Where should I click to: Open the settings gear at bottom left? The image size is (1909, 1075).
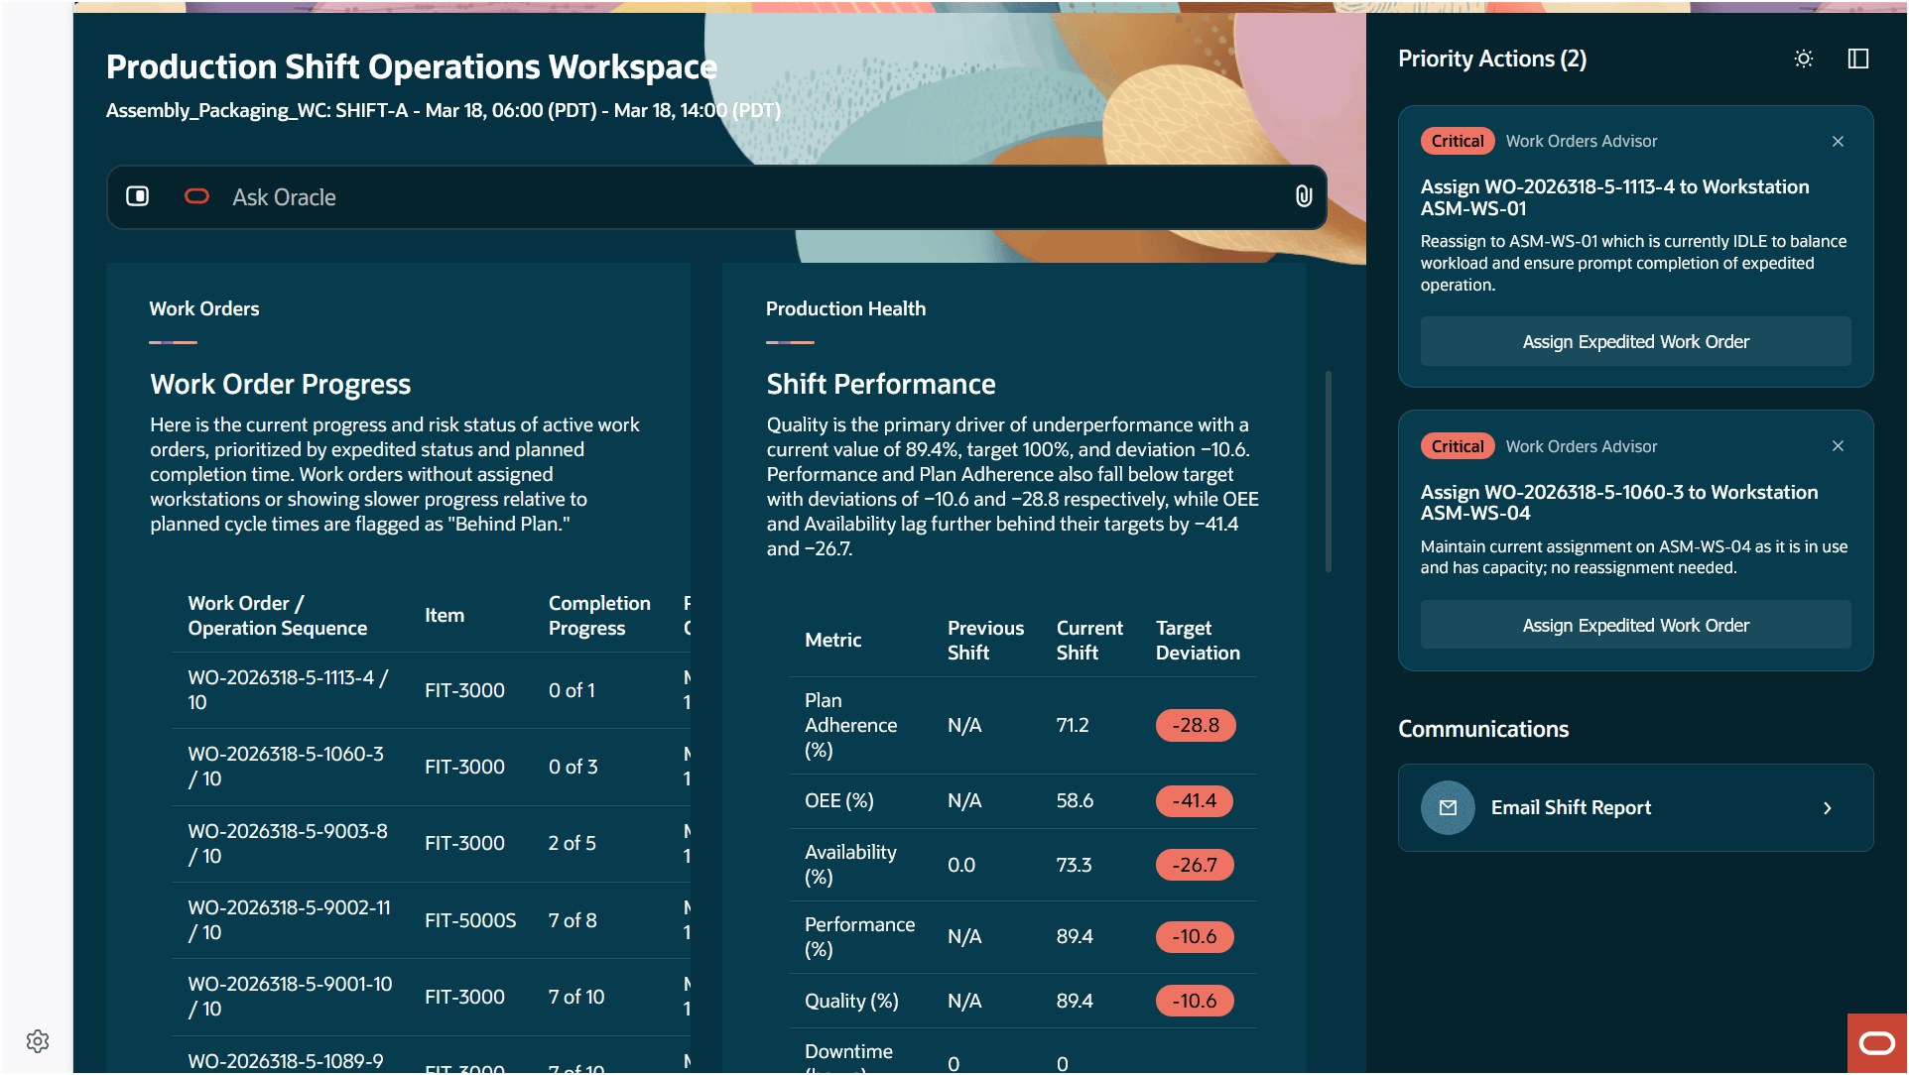click(37, 1041)
